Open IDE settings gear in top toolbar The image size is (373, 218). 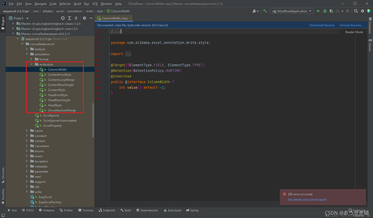[363, 11]
